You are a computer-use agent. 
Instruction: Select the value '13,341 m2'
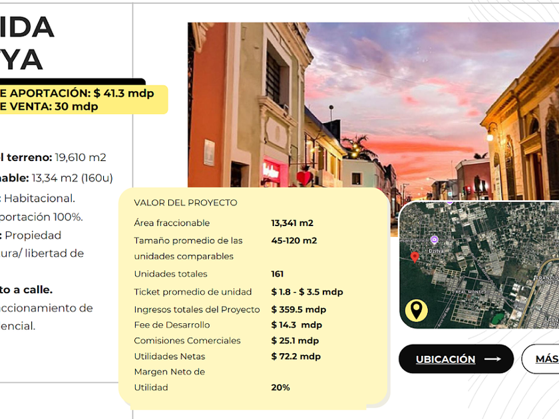pos(292,223)
